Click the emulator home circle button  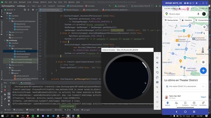point(157,97)
